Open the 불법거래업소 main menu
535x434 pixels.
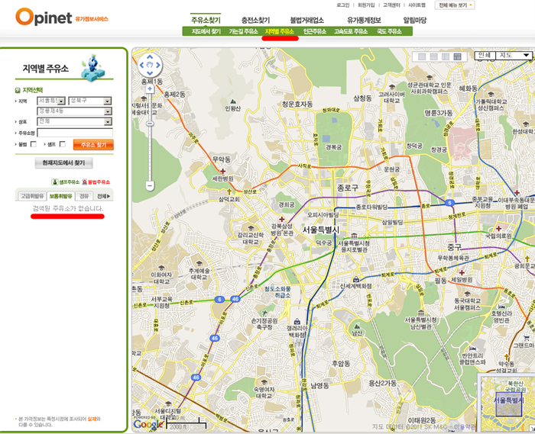coord(307,20)
